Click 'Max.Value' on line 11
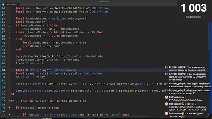Viewport: 212px width, 119px height. click(101, 12)
